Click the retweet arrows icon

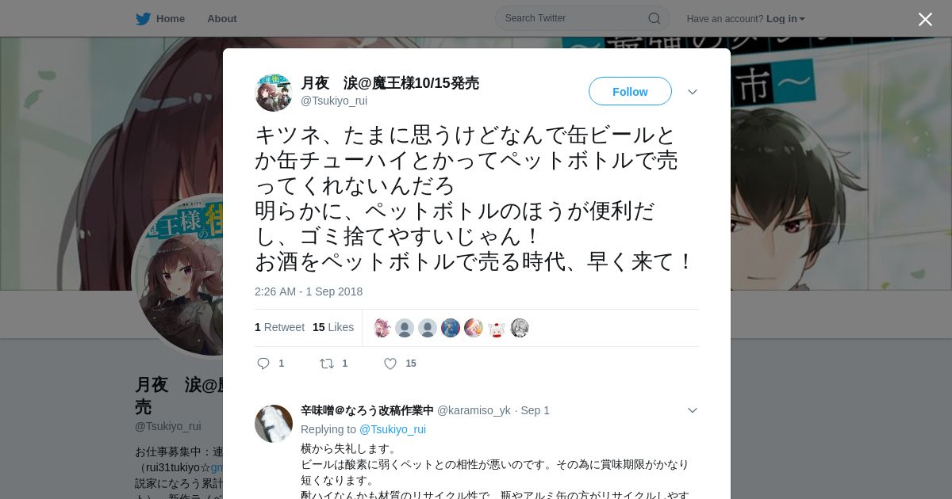(327, 364)
